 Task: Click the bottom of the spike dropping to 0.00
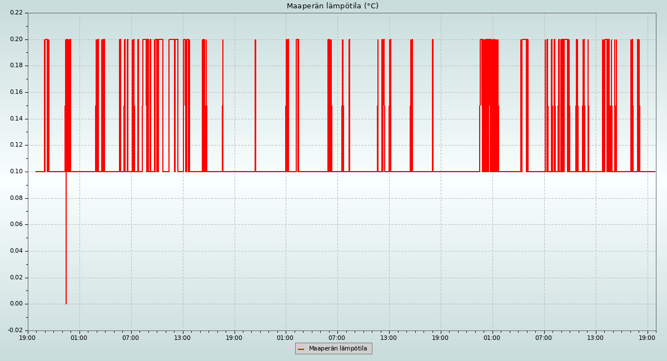(x=66, y=303)
